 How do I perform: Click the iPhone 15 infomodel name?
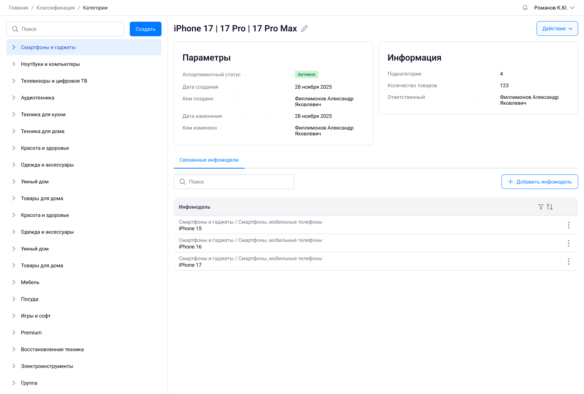[190, 229]
